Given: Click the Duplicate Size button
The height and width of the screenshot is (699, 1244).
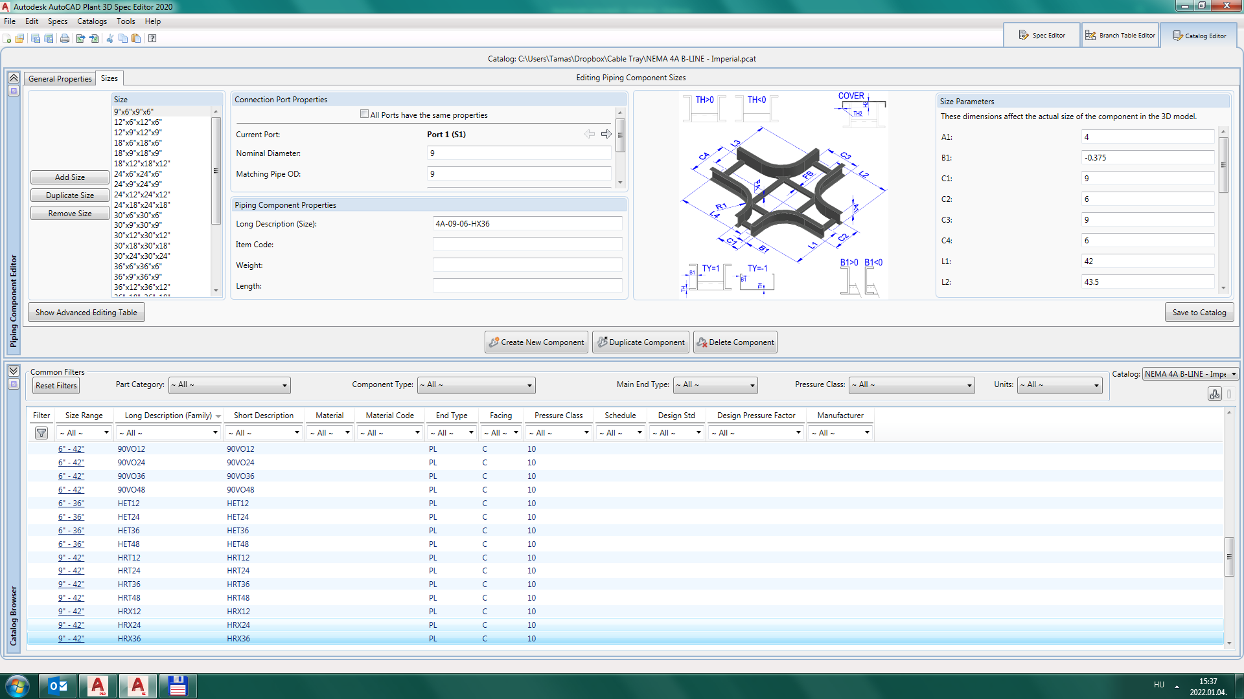Looking at the screenshot, I should click(x=70, y=195).
